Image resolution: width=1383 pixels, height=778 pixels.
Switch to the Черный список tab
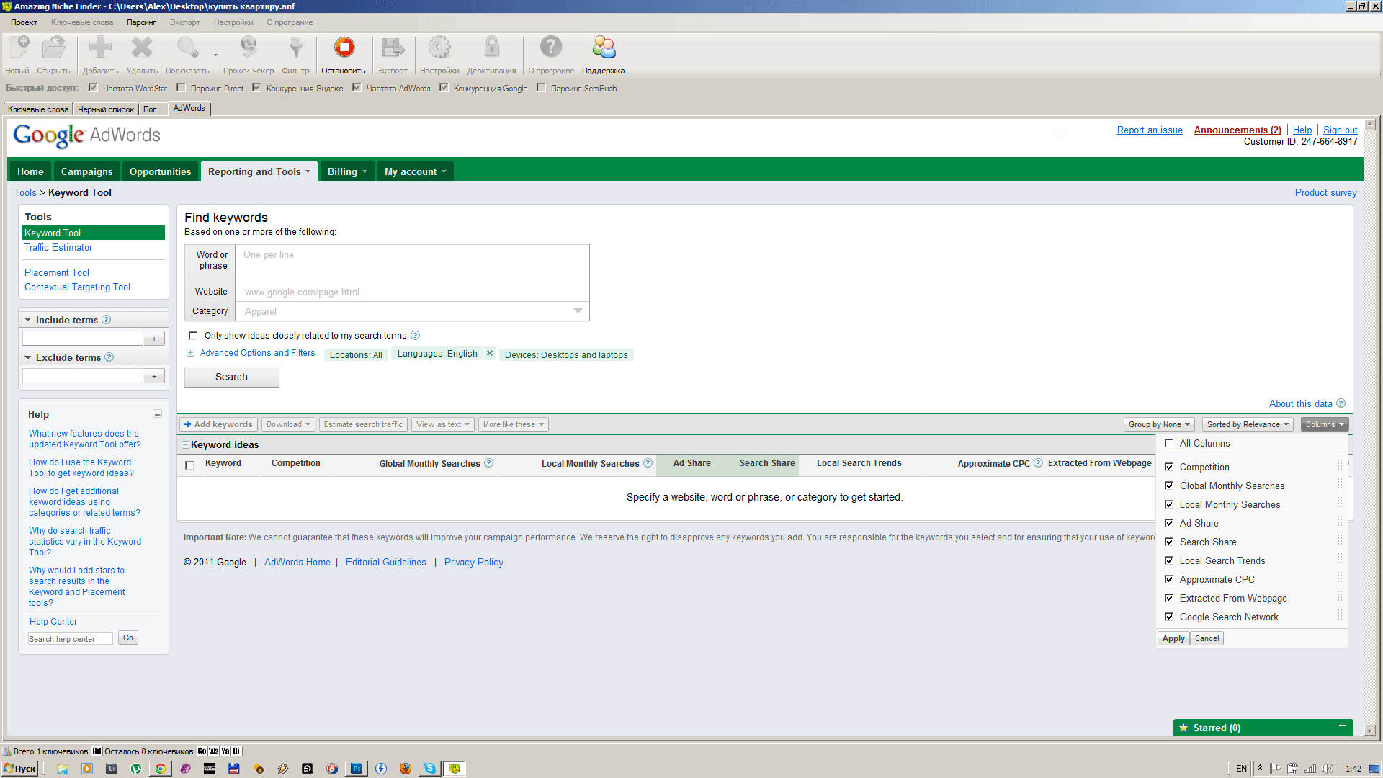pos(106,109)
